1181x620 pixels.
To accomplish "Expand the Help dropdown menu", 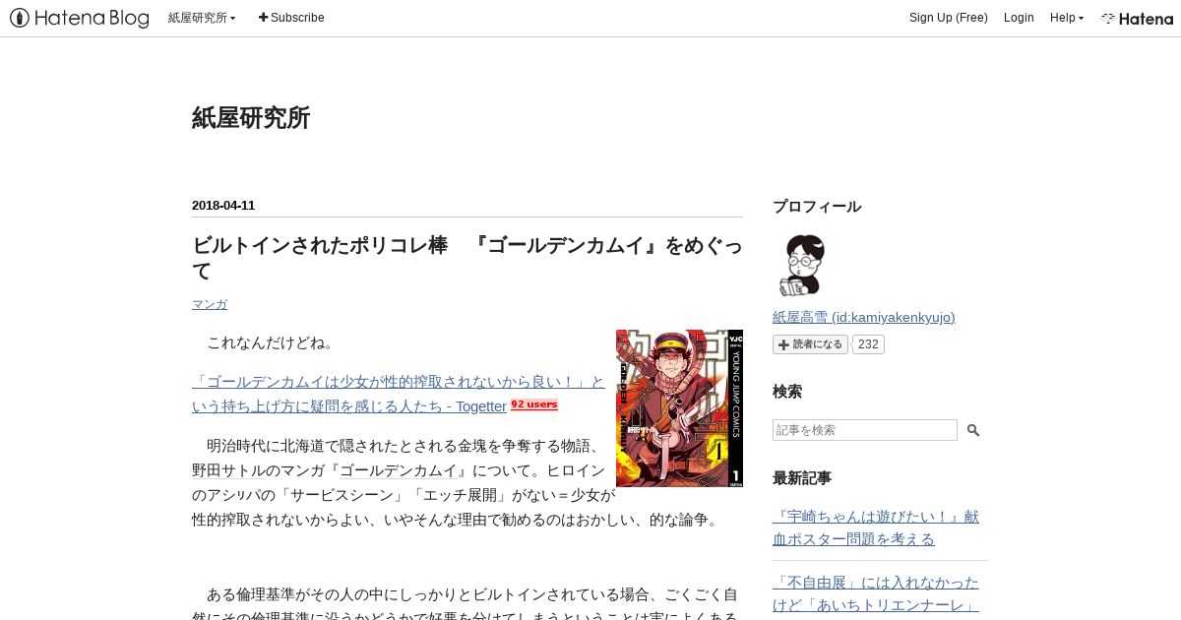I will point(1067,18).
